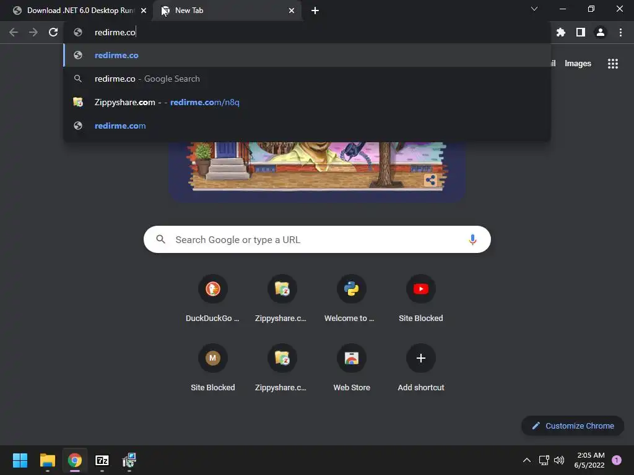The width and height of the screenshot is (634, 475).
Task: Open the installer icon in taskbar
Action: tap(129, 460)
